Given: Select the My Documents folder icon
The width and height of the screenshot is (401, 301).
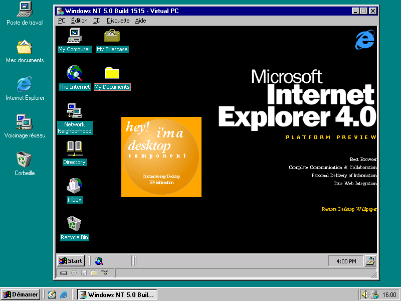Looking at the screenshot, I should click(x=112, y=73).
